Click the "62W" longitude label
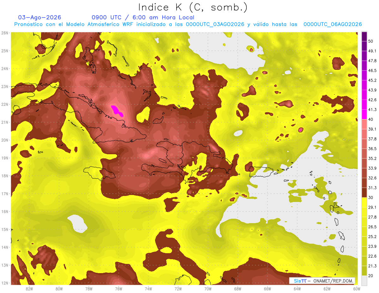This screenshot has width=379, height=293. [x=327, y=289]
